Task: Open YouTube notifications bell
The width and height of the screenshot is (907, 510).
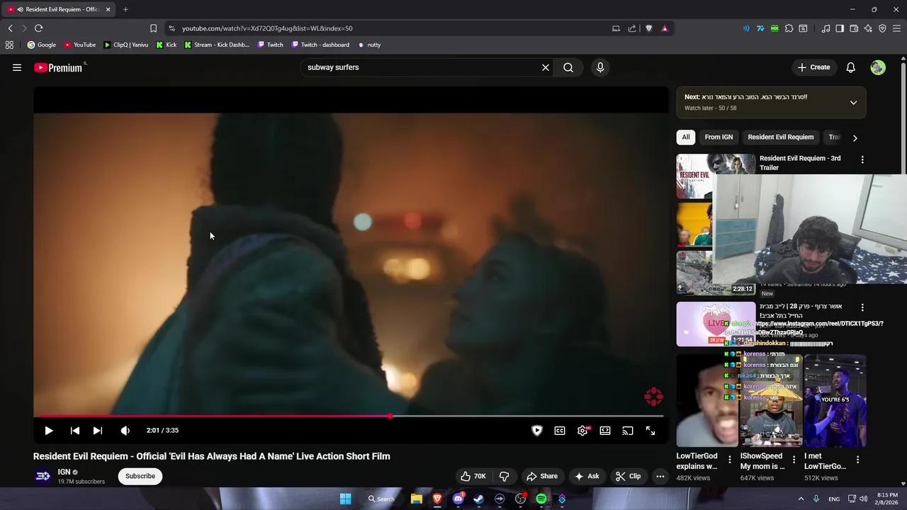Action: coord(851,67)
